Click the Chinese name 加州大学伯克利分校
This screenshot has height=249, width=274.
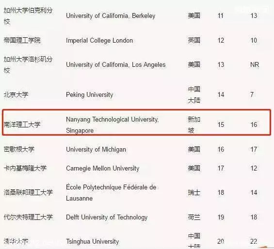coord(28,16)
